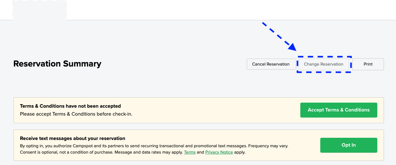Click 'Receive text messages about your reservation' heading
The height and width of the screenshot is (165, 396).
pos(73,138)
